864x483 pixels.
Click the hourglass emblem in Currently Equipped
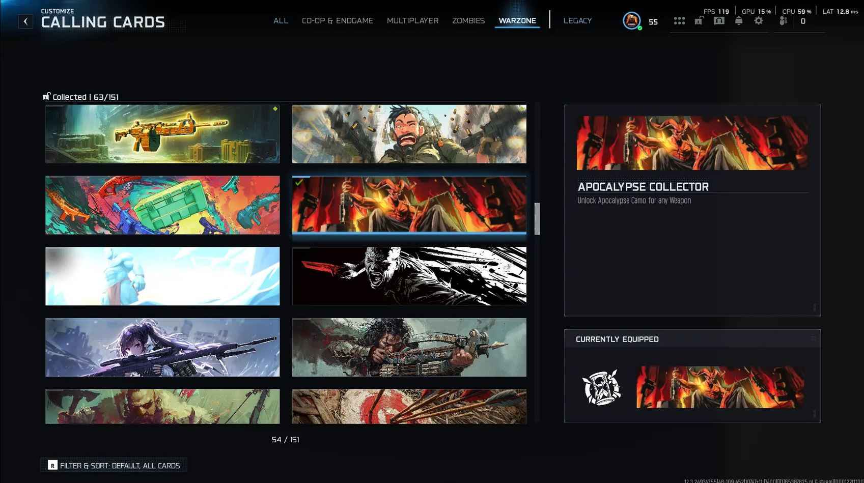601,387
